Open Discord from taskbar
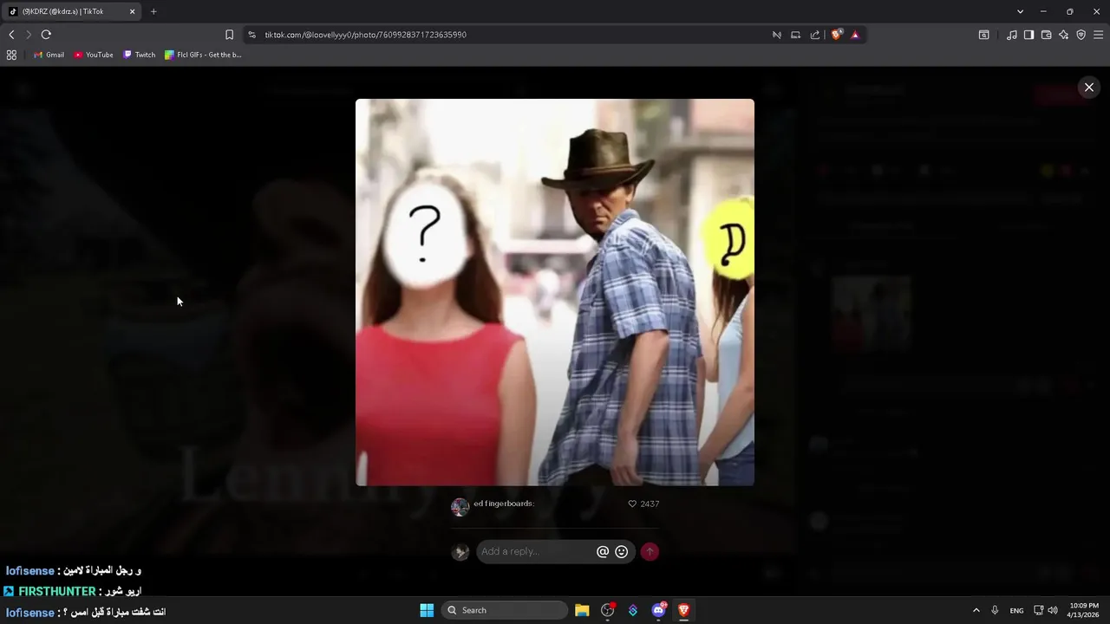 point(658,610)
